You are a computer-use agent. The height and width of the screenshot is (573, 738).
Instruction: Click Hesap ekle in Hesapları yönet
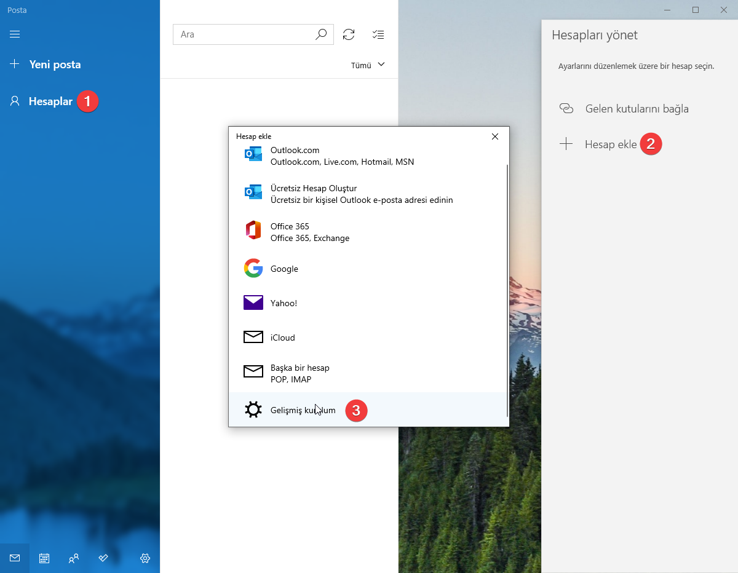611,144
